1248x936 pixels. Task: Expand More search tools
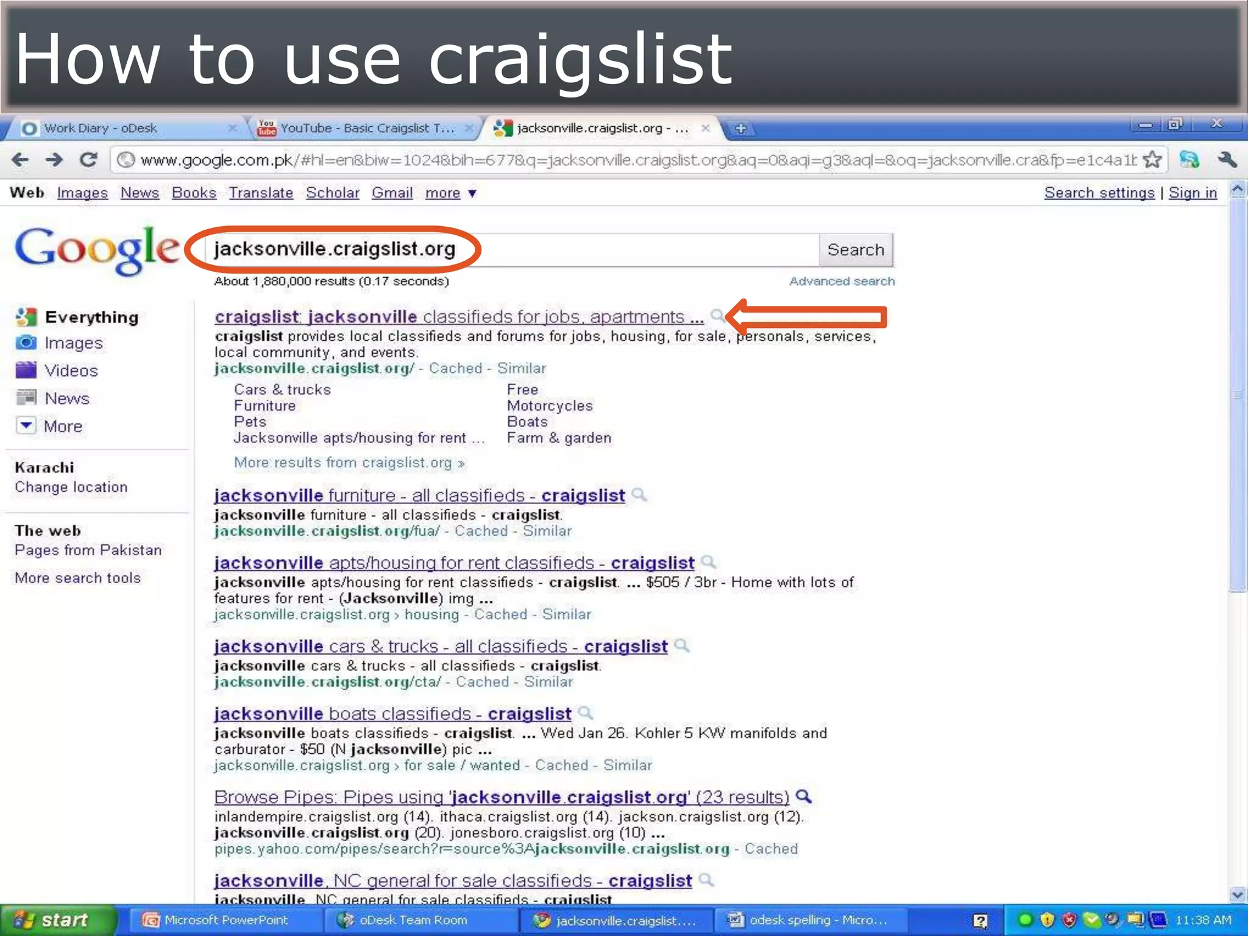coord(78,578)
